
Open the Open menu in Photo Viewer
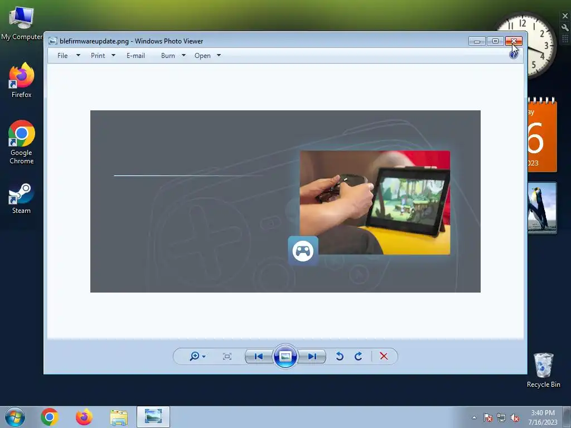pos(202,56)
